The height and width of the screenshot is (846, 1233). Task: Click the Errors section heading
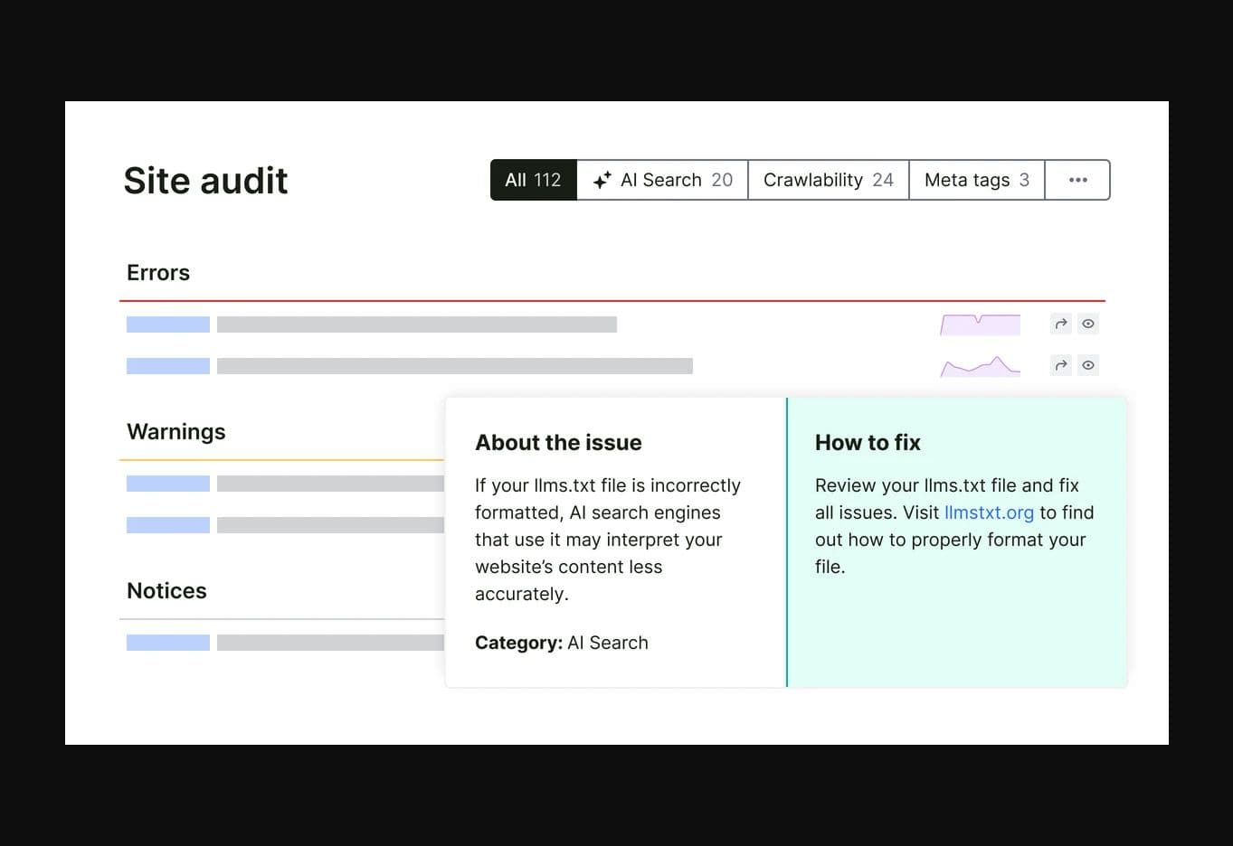click(x=158, y=273)
